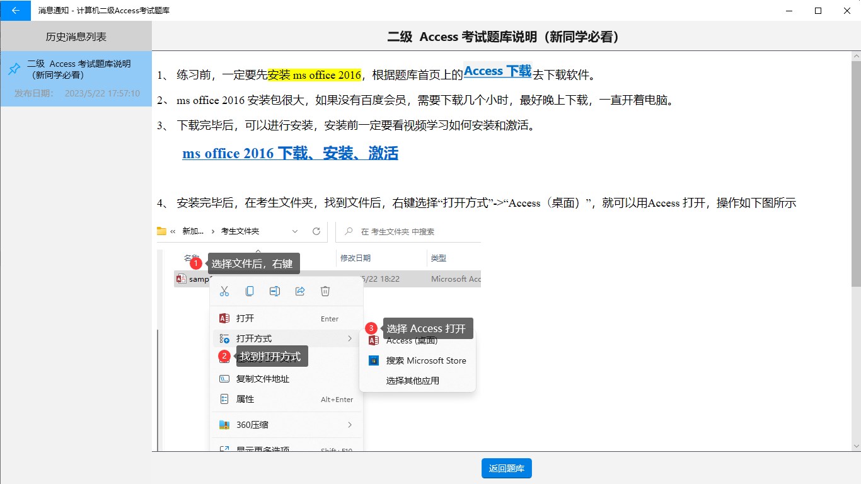Click the 属性 icon in tutorial menu
The image size is (861, 484).
coord(224,399)
